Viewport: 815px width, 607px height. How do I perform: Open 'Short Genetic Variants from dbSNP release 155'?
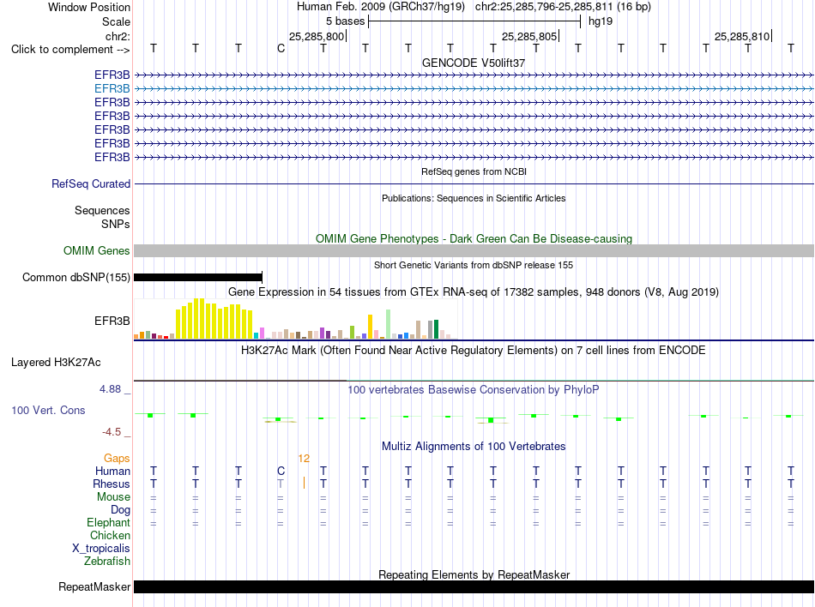(474, 265)
